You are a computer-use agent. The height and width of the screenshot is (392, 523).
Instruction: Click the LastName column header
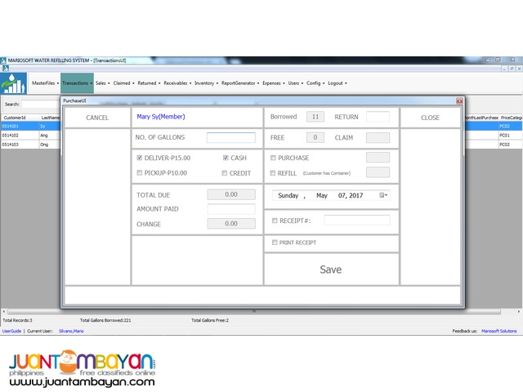(x=50, y=118)
